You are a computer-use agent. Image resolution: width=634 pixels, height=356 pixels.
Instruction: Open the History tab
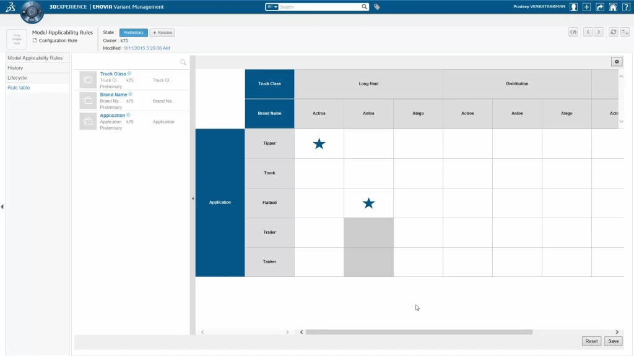[x=15, y=68]
